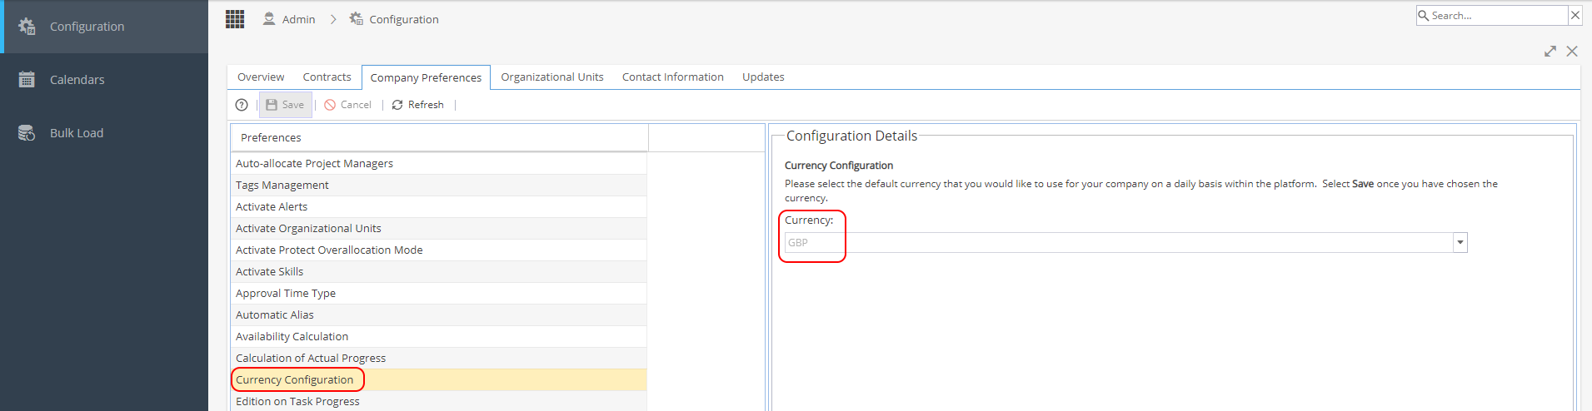Select Activate Protect Overallocation Mode preference

click(x=438, y=250)
